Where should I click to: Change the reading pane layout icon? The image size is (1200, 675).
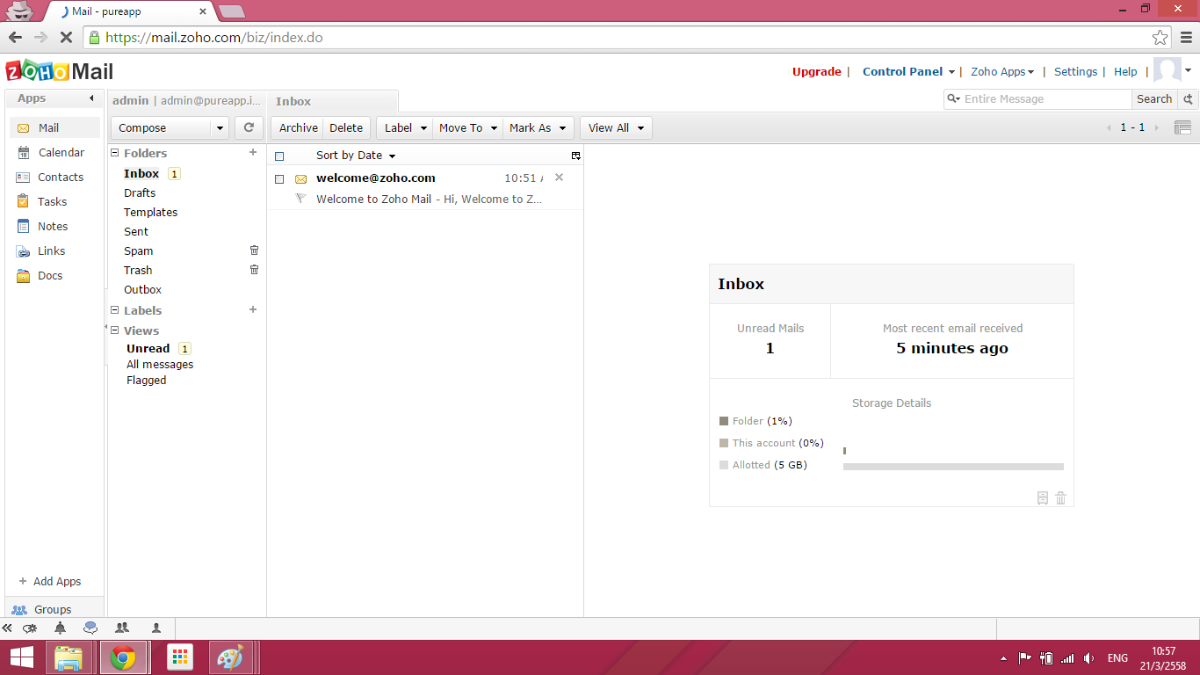[x=1183, y=127]
